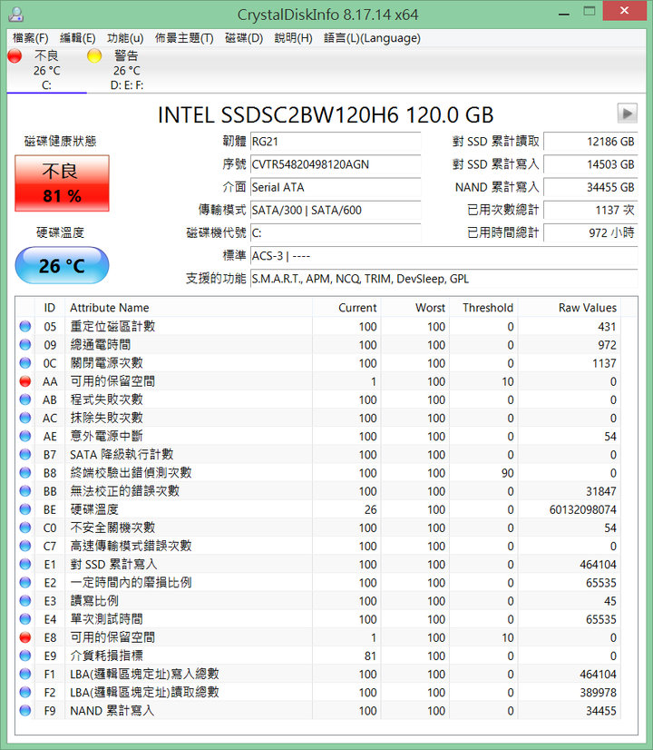Click the red status icon for disk C:

[x=15, y=56]
